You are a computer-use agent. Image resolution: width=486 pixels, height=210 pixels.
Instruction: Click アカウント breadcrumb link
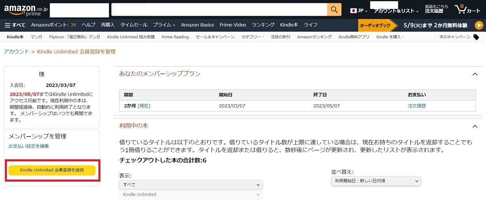pyautogui.click(x=17, y=51)
